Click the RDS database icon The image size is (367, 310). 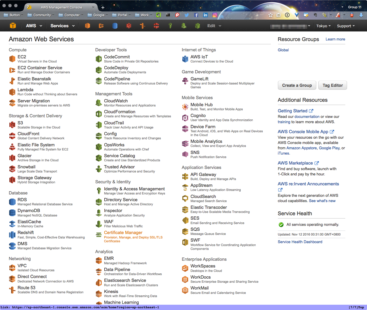[x=12, y=202]
